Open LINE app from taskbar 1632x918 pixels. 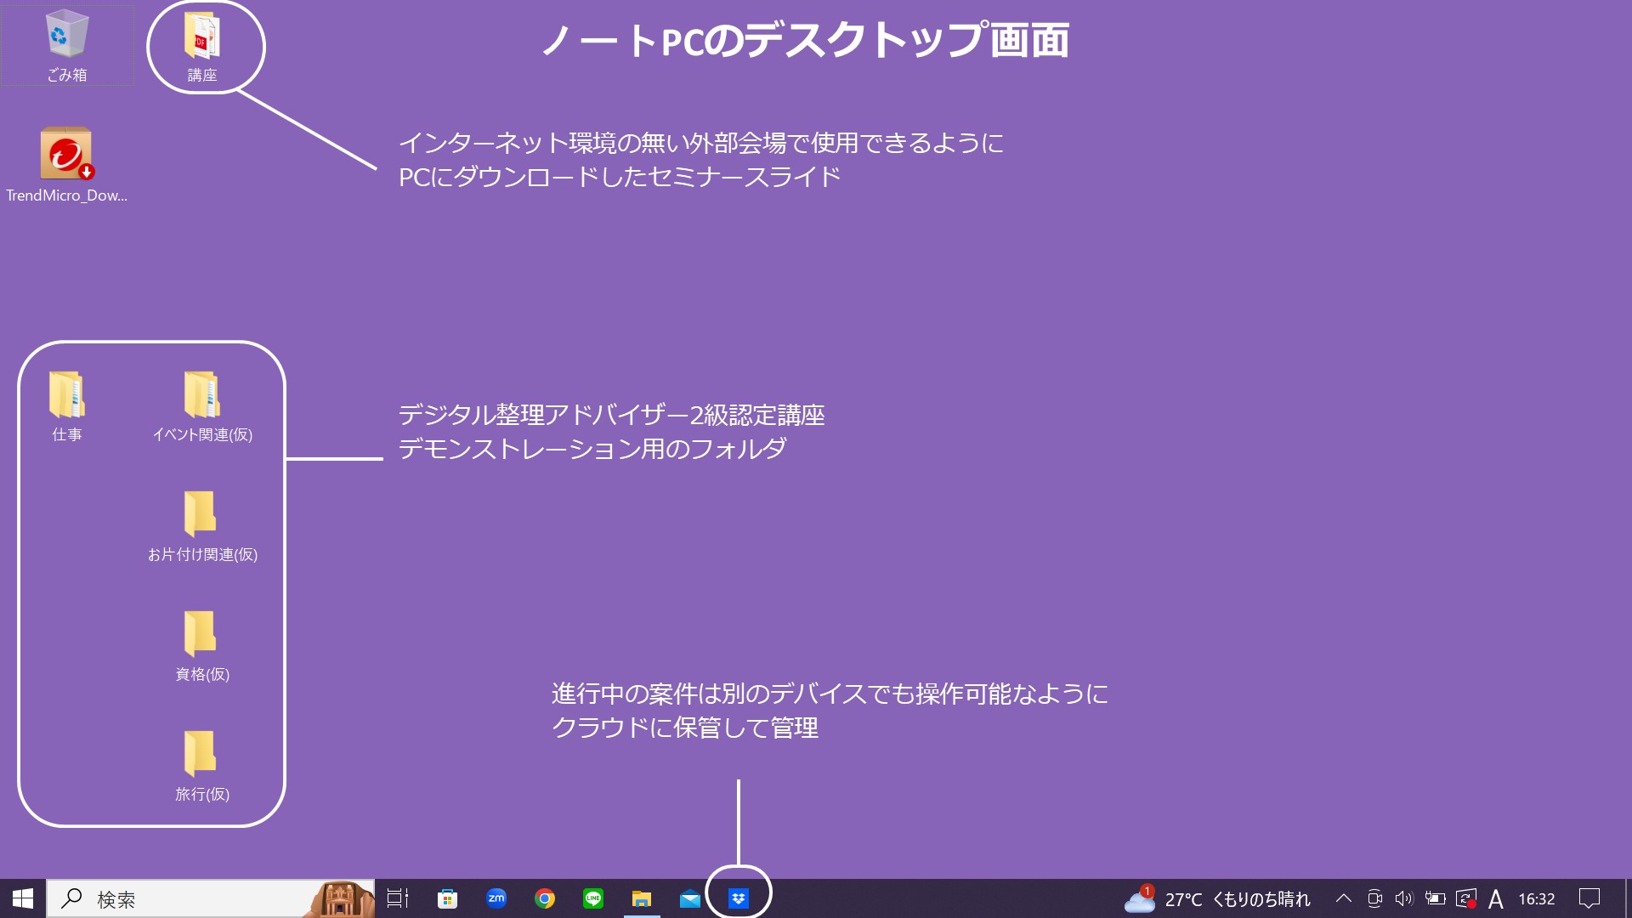point(593,898)
